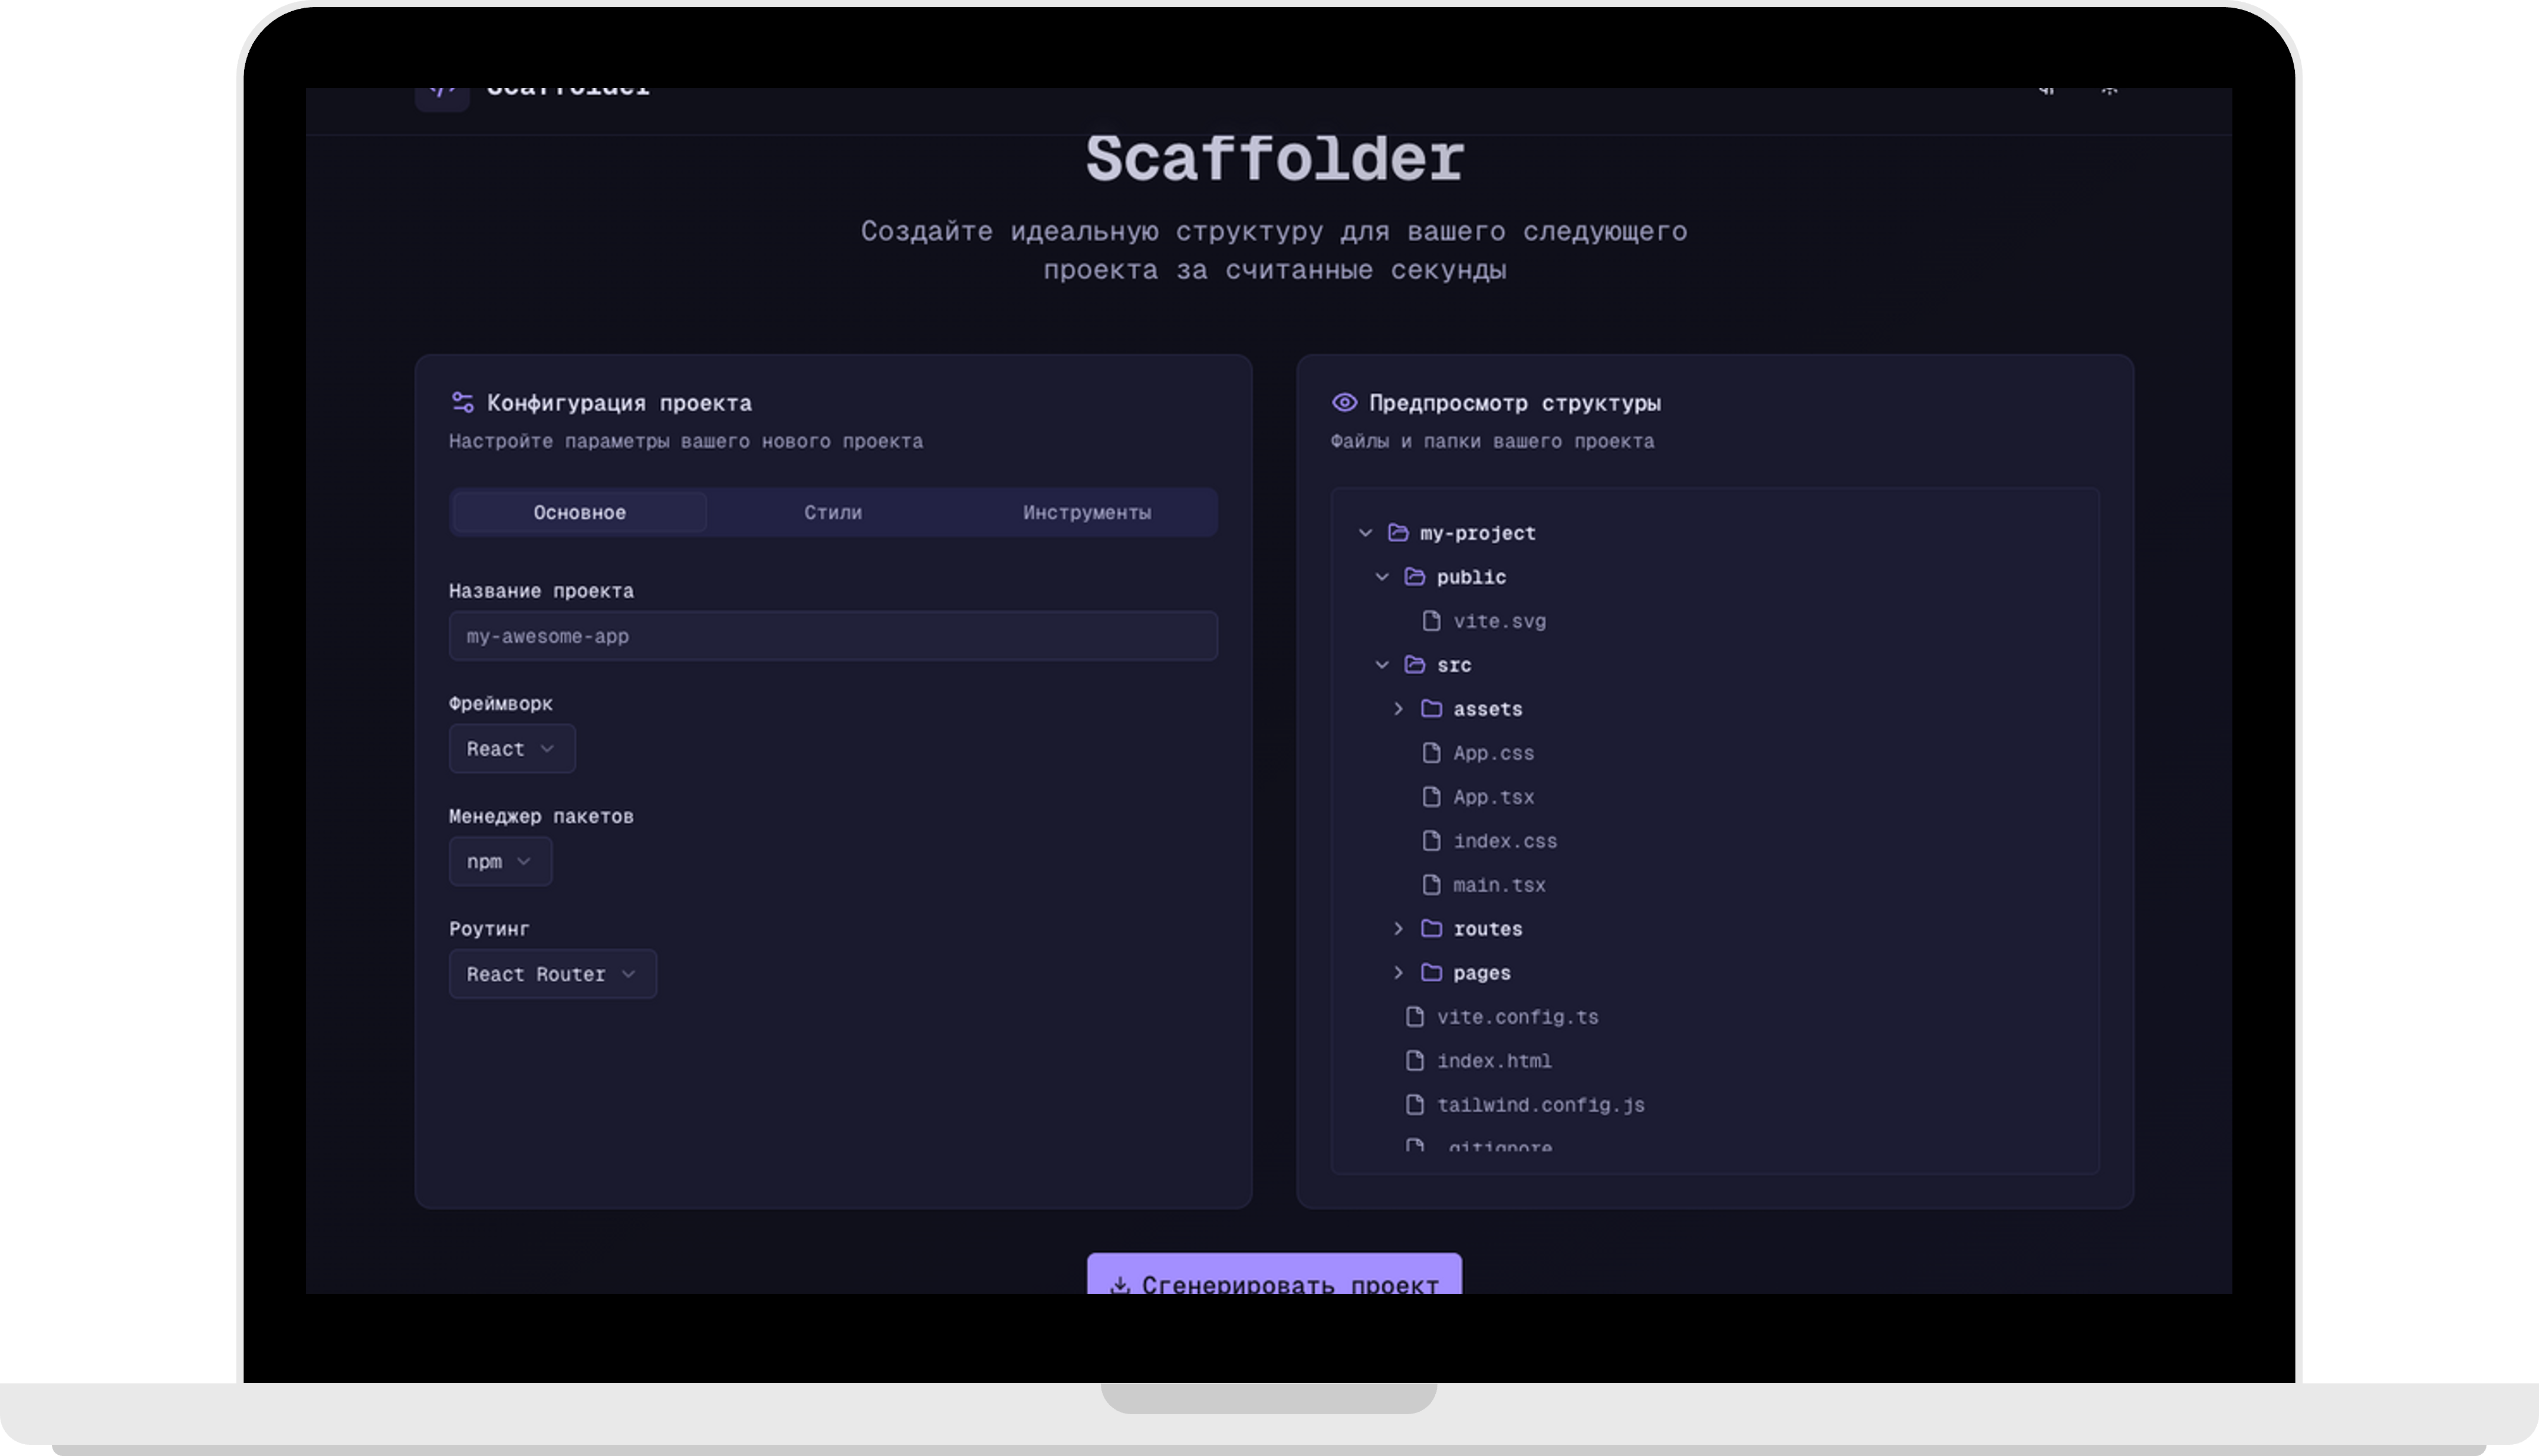Open the React framework dropdown
Screen dimensions: 2539x1456
coord(512,749)
